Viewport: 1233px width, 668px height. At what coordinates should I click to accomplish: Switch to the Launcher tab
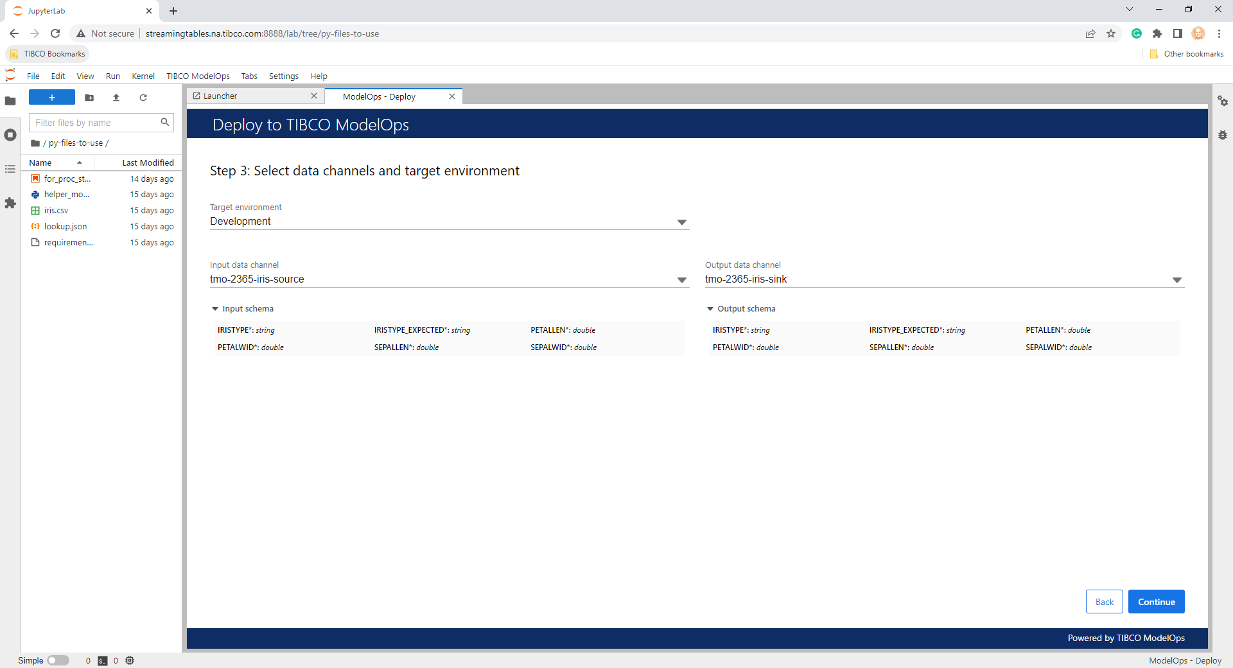[255, 96]
